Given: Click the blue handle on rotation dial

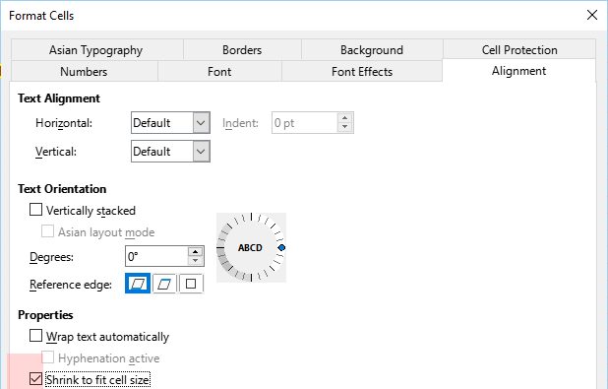Looking at the screenshot, I should [282, 247].
